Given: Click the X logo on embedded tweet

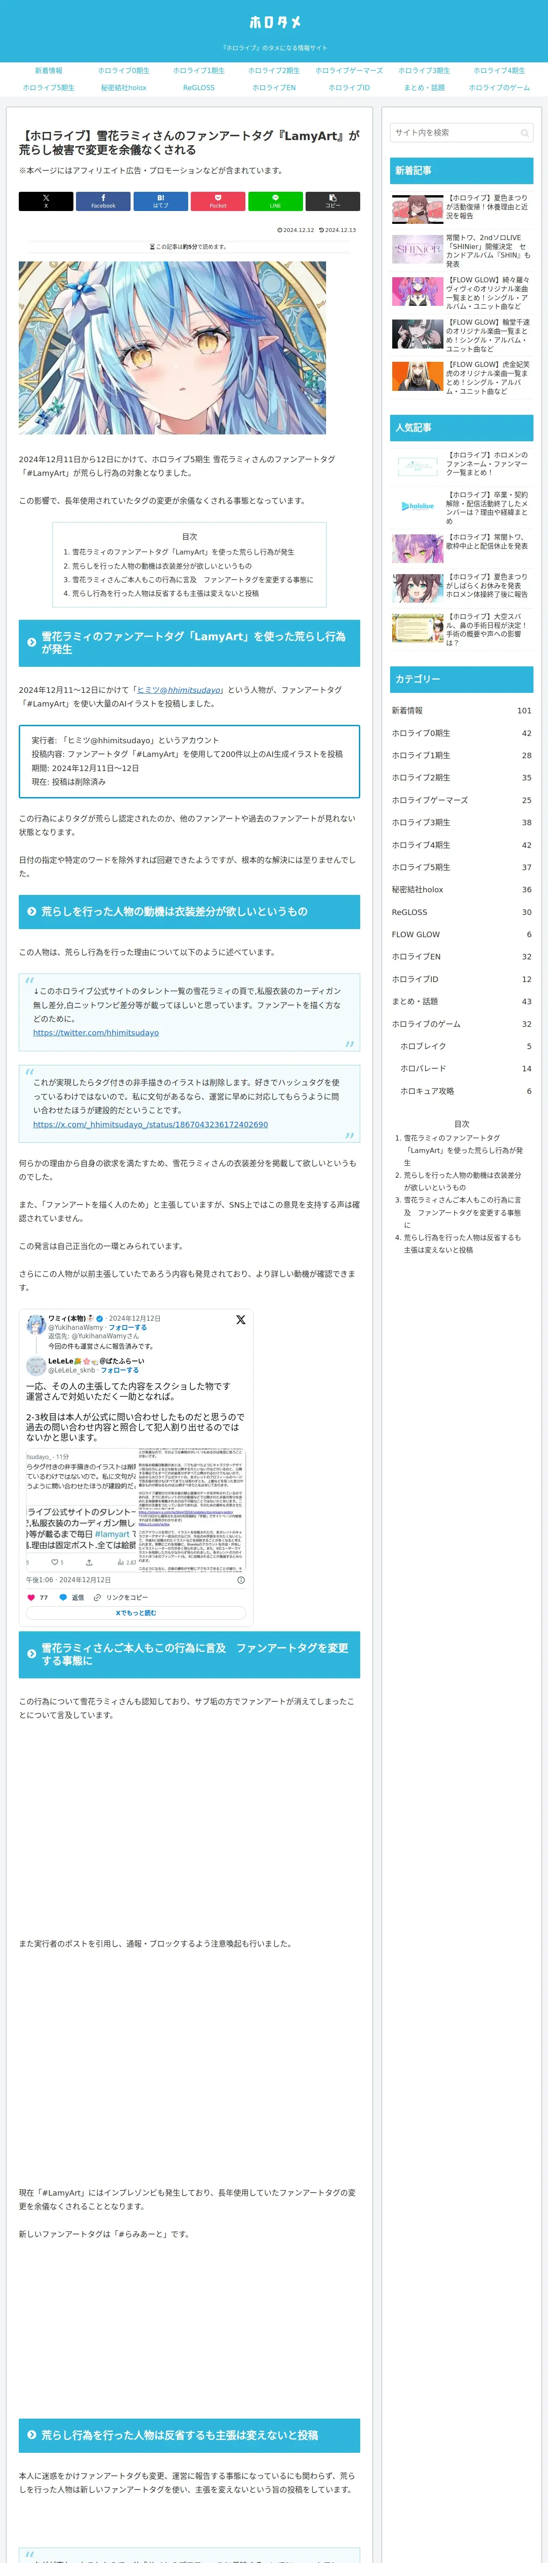Looking at the screenshot, I should point(241,1320).
